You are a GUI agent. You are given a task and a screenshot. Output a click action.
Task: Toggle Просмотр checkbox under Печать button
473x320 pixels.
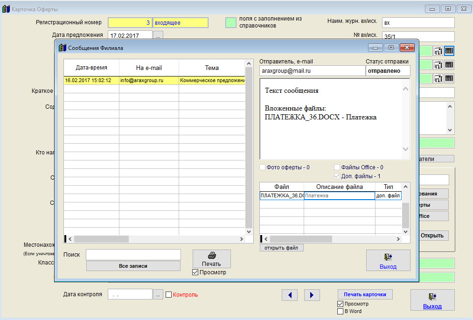(195, 272)
